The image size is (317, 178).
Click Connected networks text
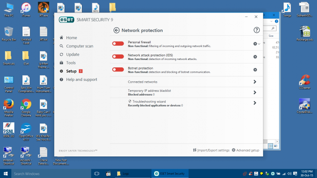143,82
